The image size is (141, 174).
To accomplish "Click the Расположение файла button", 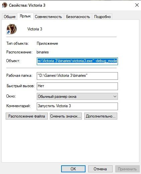I will [27, 116].
